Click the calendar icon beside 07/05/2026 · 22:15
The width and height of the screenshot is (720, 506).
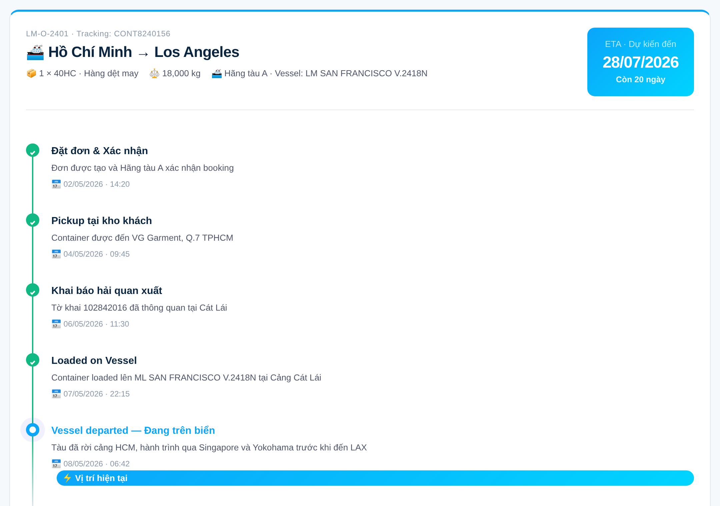click(x=56, y=394)
